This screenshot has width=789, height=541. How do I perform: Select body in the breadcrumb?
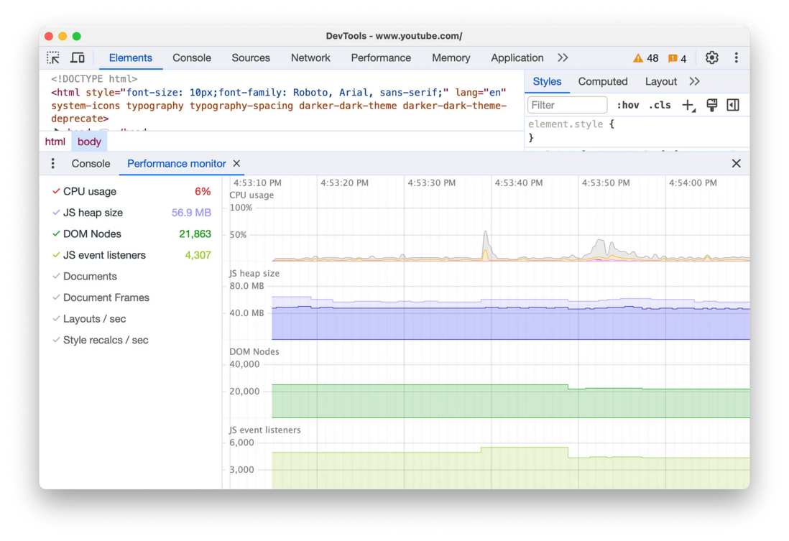pyautogui.click(x=89, y=142)
